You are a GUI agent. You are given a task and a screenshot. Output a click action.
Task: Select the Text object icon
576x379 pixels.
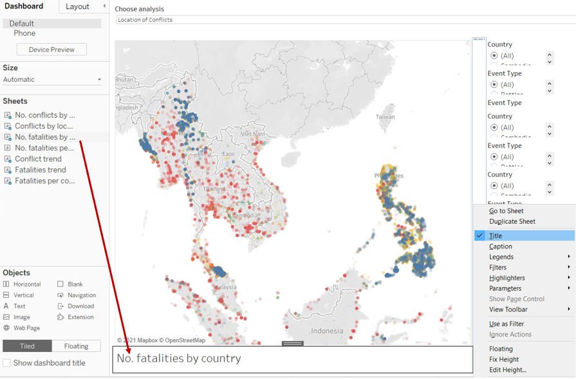pyautogui.click(x=6, y=306)
